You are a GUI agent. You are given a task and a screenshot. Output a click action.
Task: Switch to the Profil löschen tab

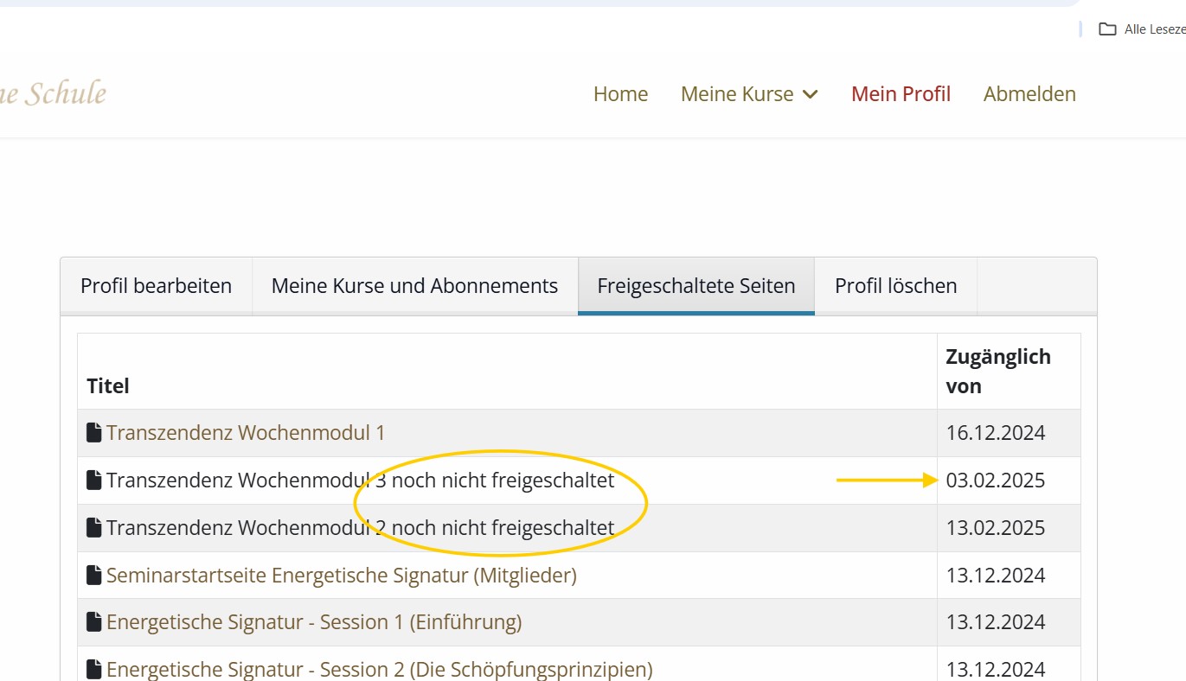(895, 286)
